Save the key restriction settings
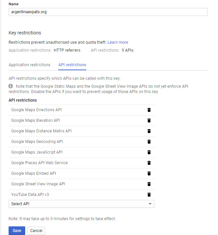This screenshot has height=235, width=218. 17,231
